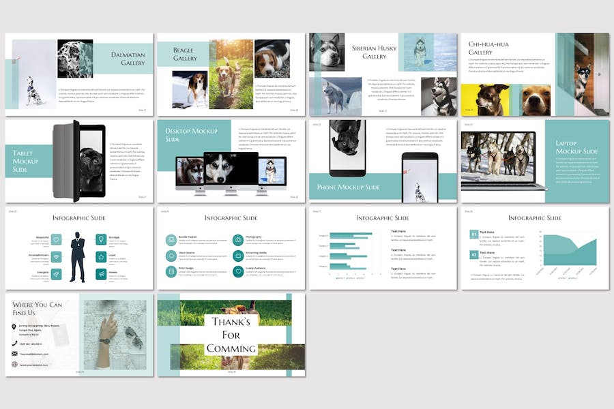Click the location pin contact icon
Viewport: 614px width, 409px height.
14,327
